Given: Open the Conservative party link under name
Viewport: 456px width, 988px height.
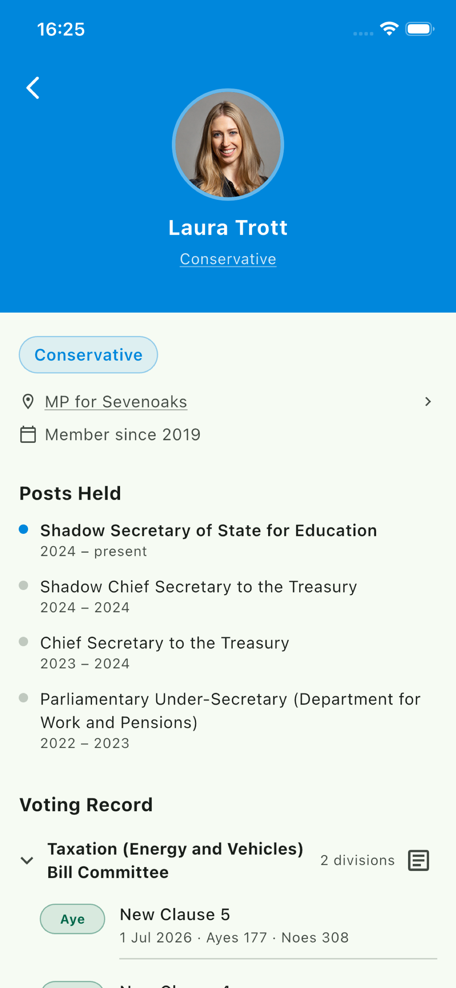Looking at the screenshot, I should pos(228,259).
